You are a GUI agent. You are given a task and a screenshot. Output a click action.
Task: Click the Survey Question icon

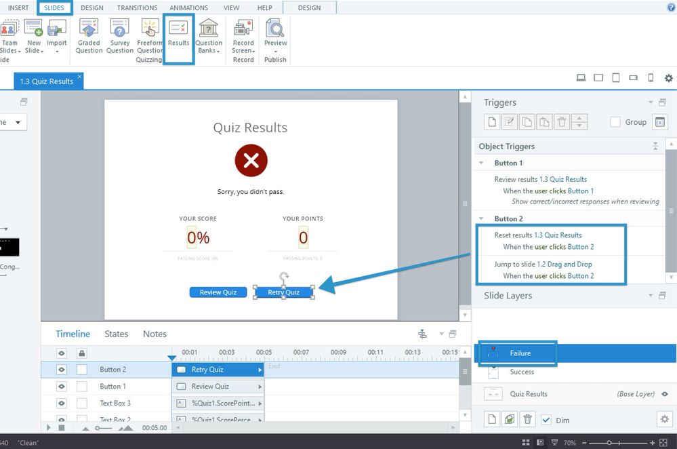click(120, 28)
